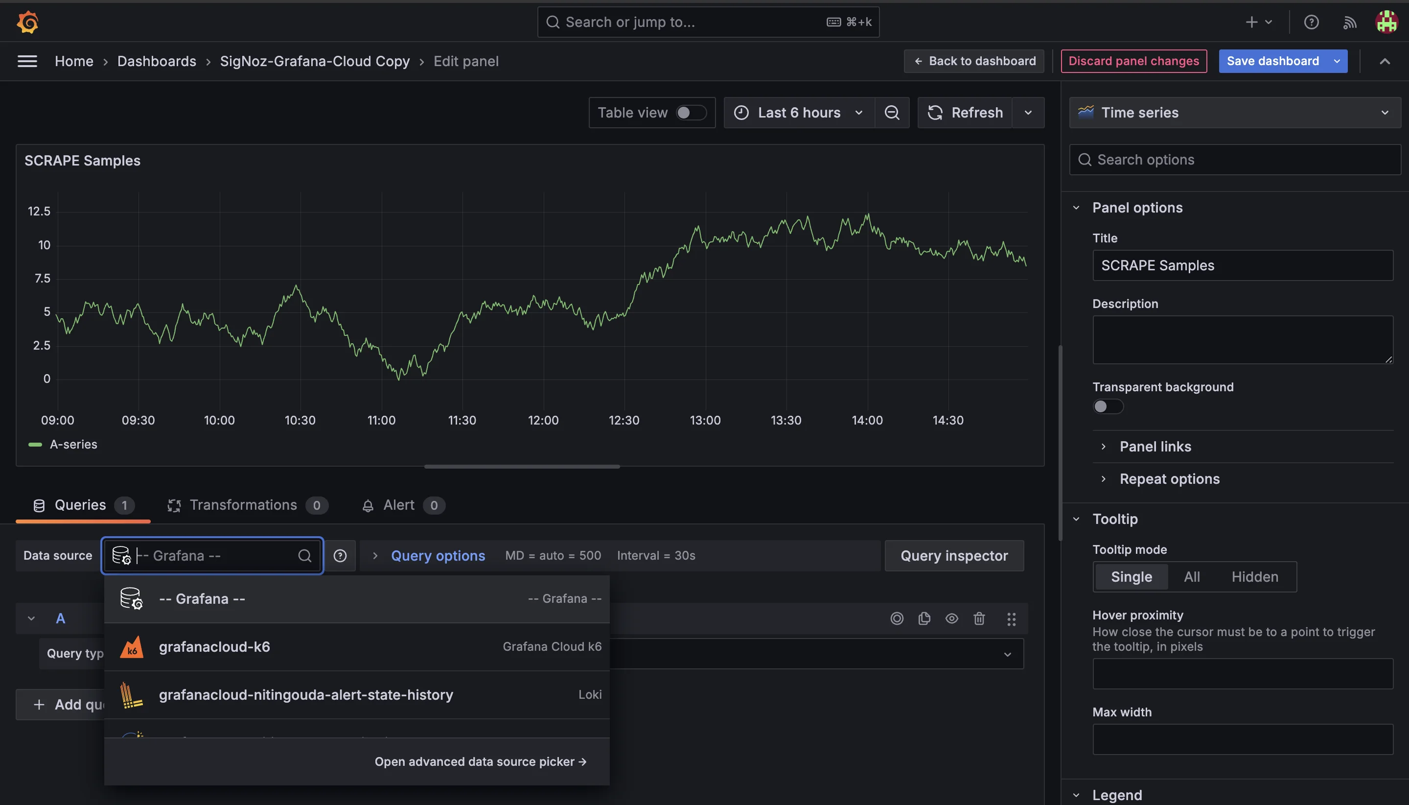Switch to Queries tab
1409x805 pixels.
pyautogui.click(x=83, y=505)
